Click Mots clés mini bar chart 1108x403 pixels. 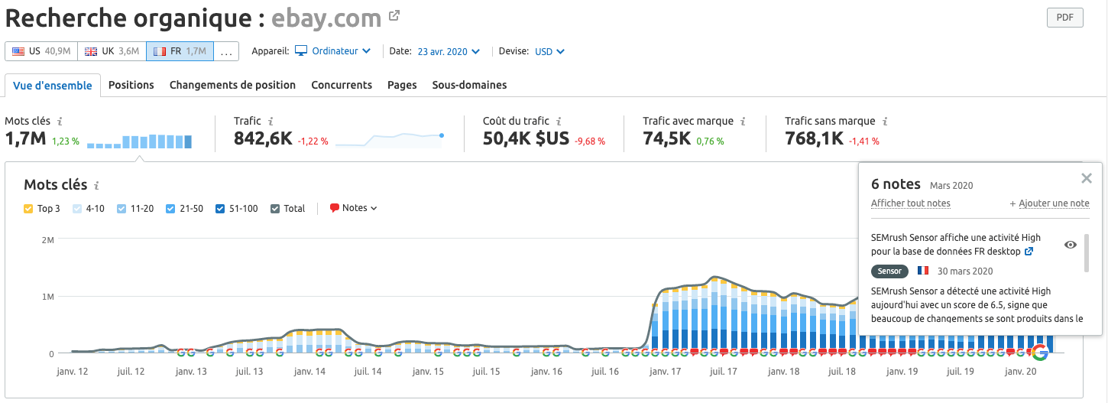tap(139, 141)
